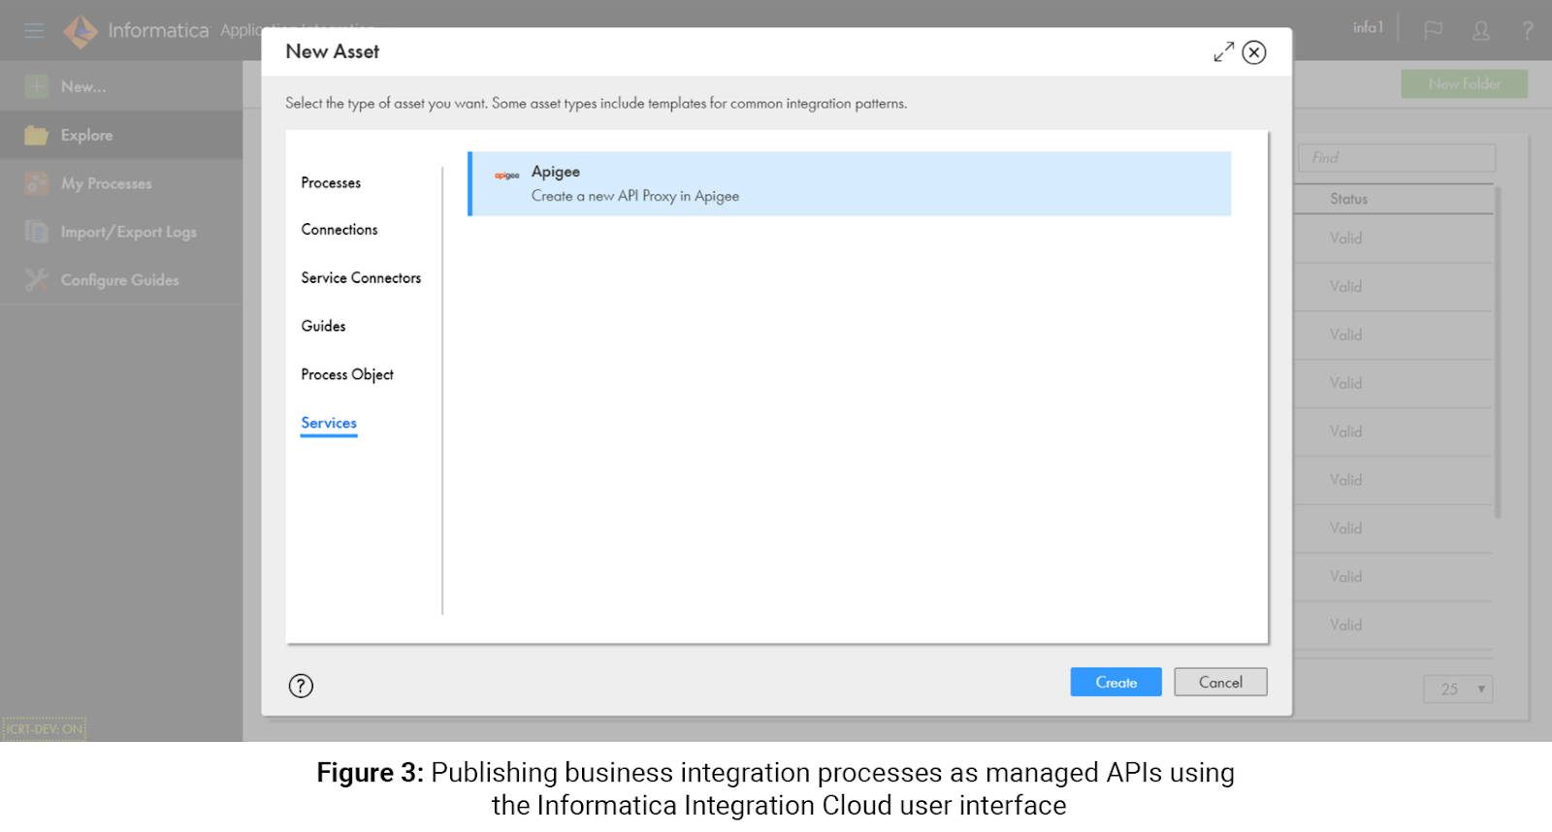Select the Services category

329,423
